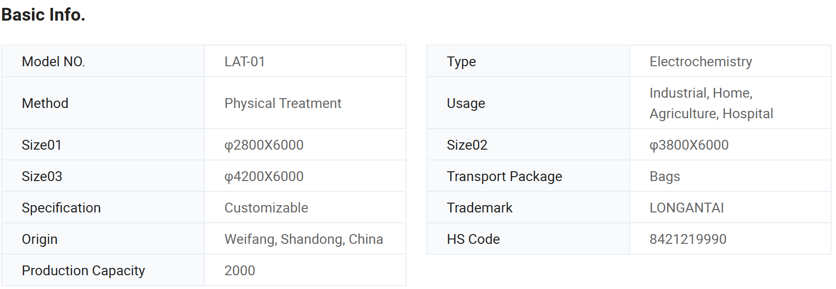836x289 pixels.
Task: Select the Usage label cell
Action: 528,103
